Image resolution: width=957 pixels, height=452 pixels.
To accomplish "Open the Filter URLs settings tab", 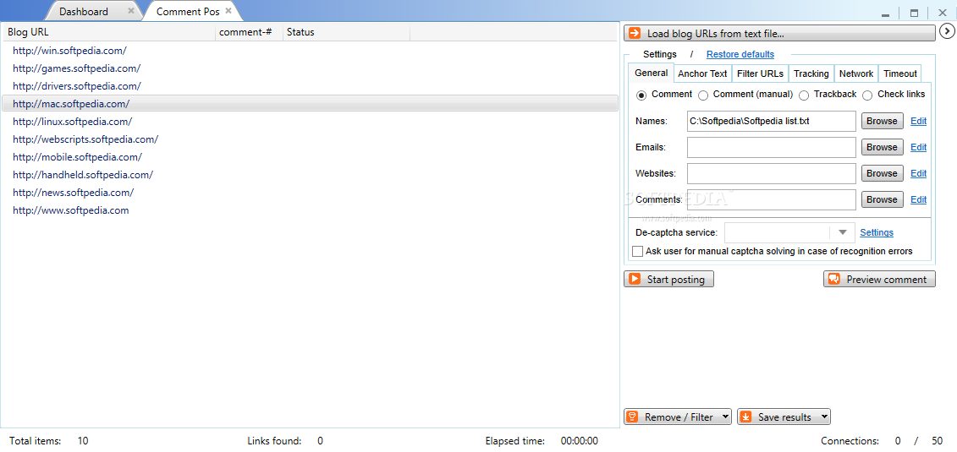I will tap(760, 74).
